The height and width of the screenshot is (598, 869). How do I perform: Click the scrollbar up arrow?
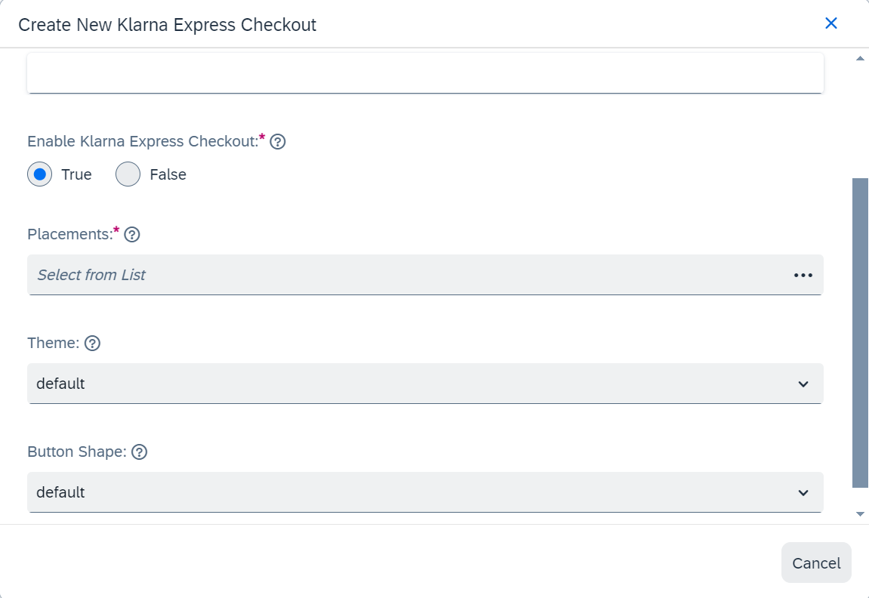tap(860, 58)
